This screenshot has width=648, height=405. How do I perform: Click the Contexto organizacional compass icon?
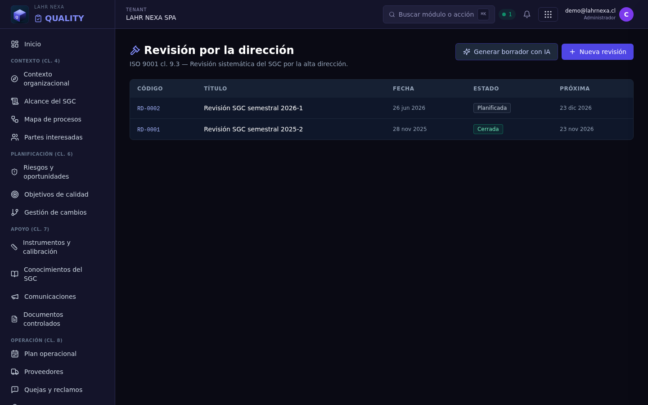(14, 79)
